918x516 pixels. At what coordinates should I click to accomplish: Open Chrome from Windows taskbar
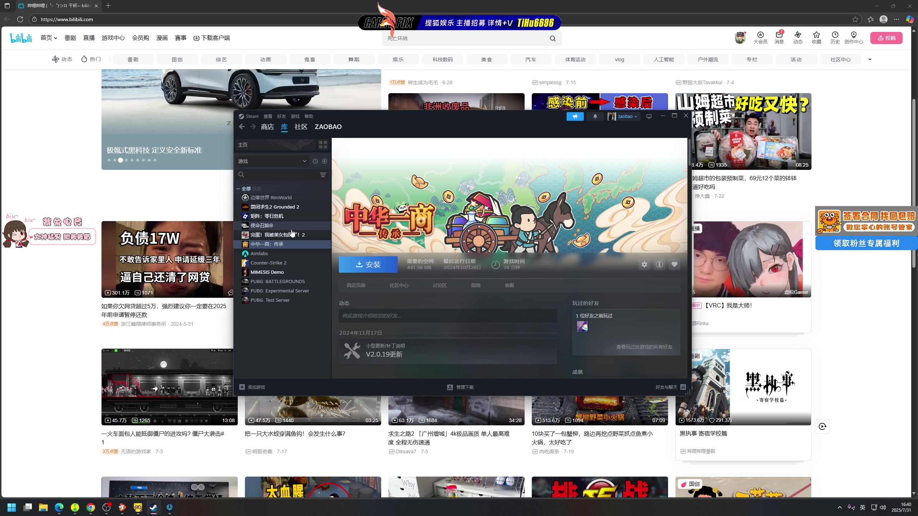[x=91, y=507]
